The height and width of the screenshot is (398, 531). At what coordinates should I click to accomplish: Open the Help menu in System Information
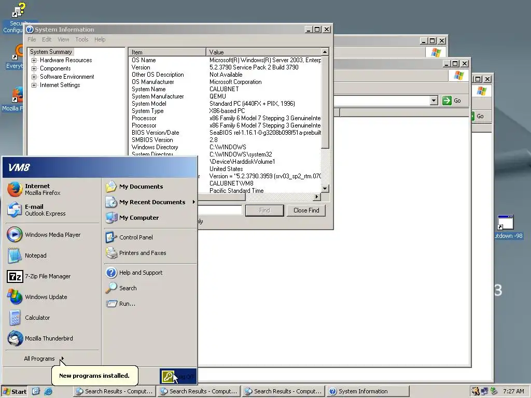(100, 39)
